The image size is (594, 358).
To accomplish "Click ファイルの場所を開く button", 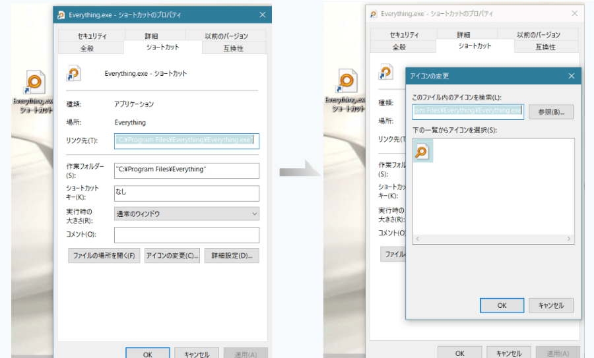I will tap(104, 255).
